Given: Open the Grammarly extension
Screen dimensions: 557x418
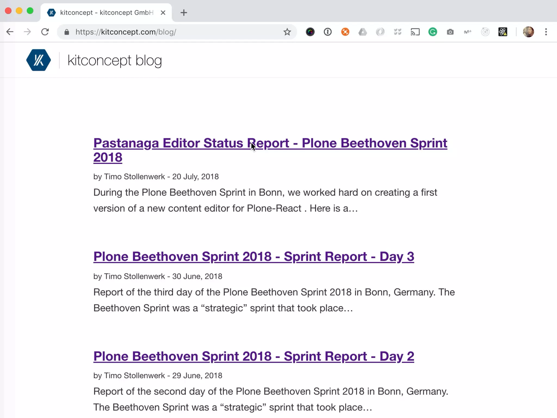Looking at the screenshot, I should coord(432,32).
